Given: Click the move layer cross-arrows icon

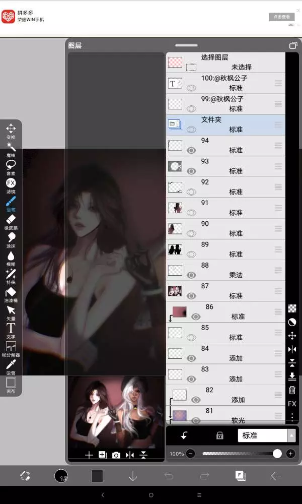Looking at the screenshot, I should pyautogui.click(x=292, y=336).
